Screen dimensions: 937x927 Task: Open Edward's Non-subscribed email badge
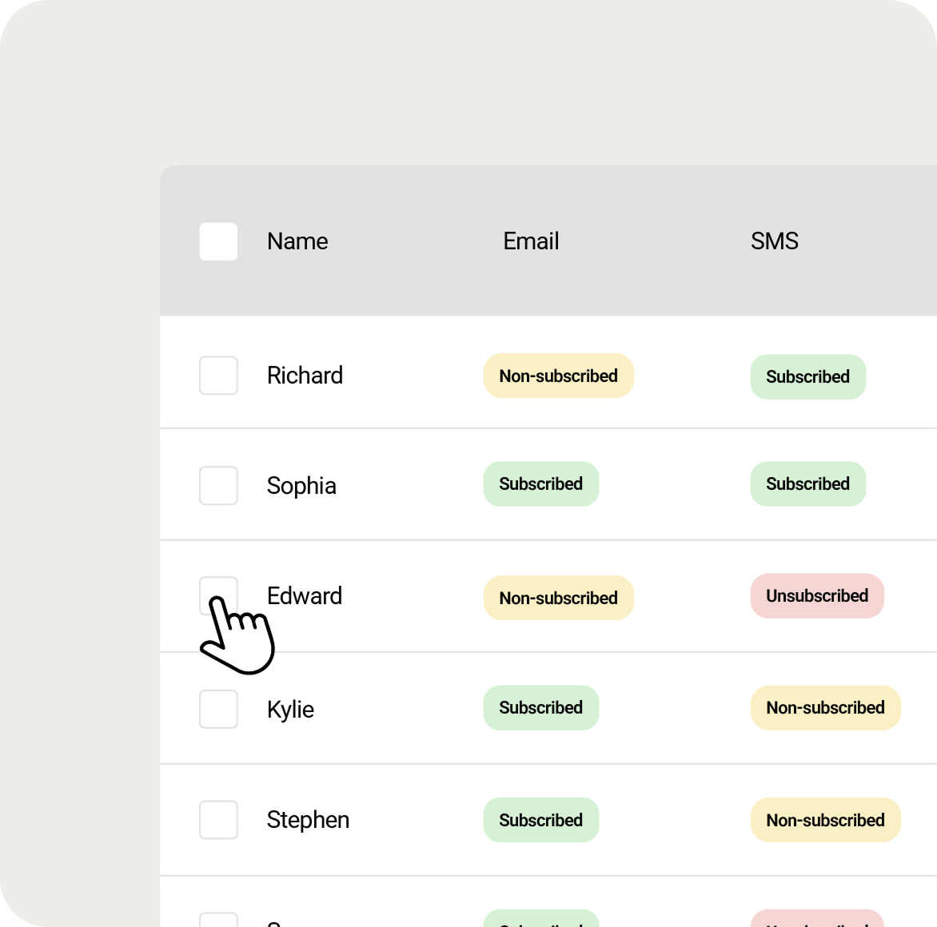coord(558,598)
